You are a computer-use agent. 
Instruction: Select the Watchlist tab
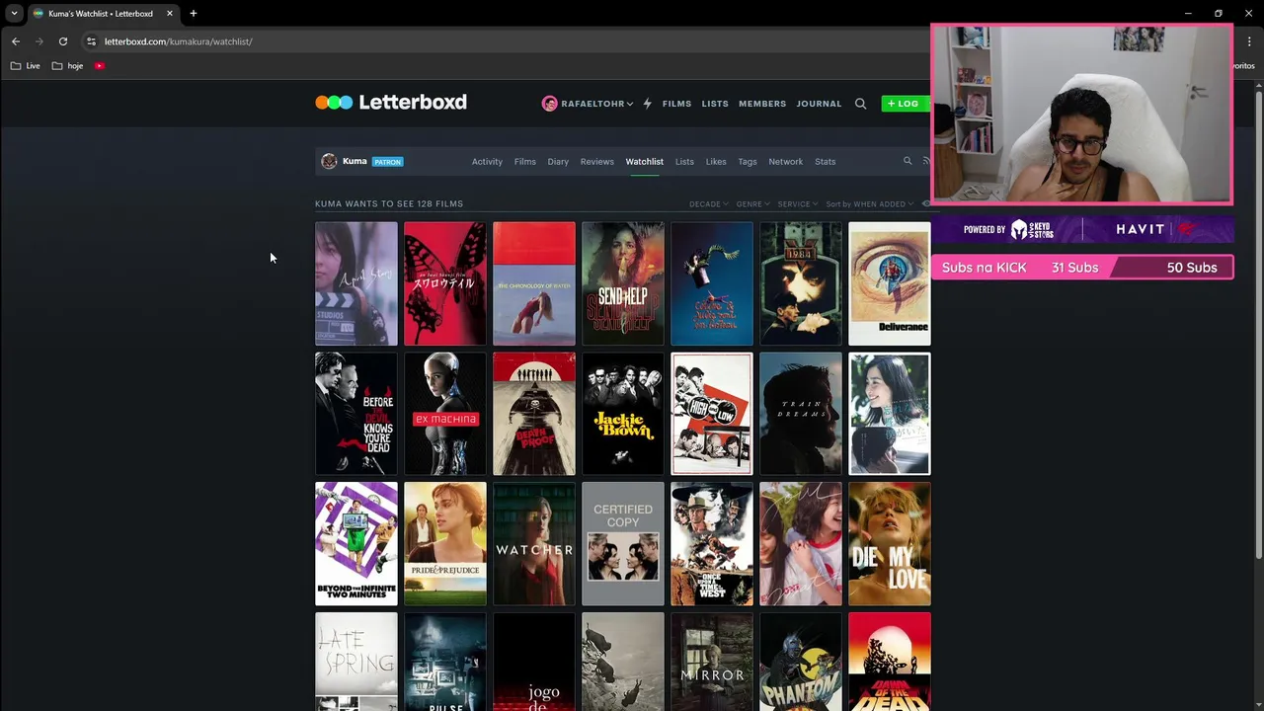pyautogui.click(x=644, y=162)
